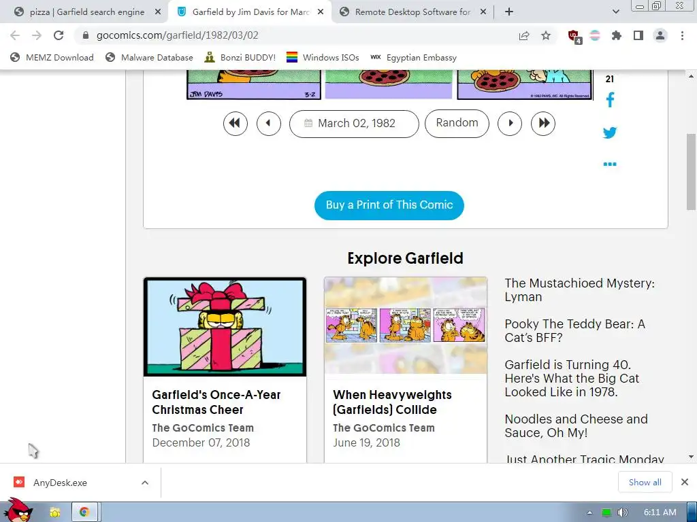The height and width of the screenshot is (522, 697).
Task: Jump to the latest comic with double-right arrows
Action: tap(543, 124)
